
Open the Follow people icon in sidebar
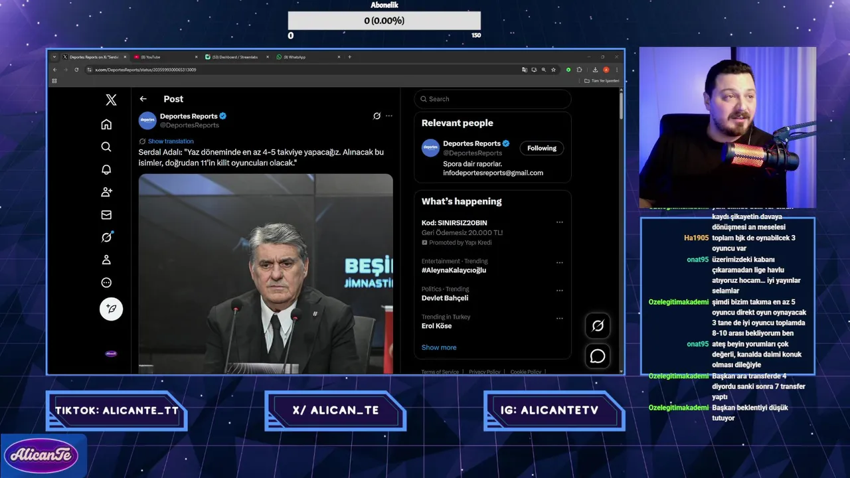click(106, 192)
